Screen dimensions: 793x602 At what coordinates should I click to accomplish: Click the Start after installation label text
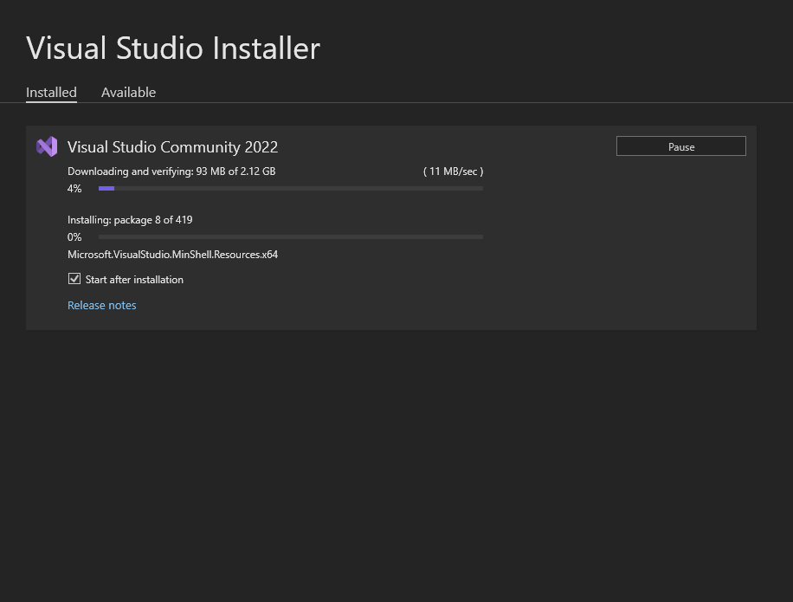tap(134, 280)
